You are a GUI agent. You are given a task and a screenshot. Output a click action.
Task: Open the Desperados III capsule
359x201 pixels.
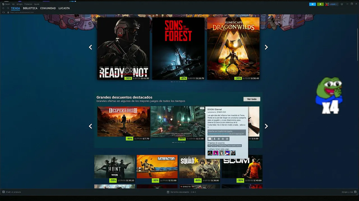coord(123,121)
